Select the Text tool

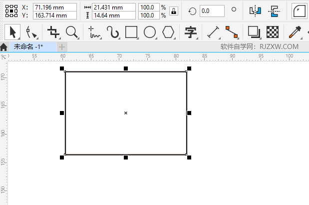click(x=190, y=32)
